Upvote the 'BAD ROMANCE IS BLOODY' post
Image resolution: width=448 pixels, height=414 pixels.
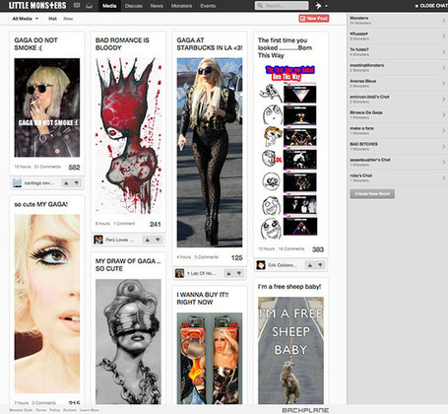(148, 240)
